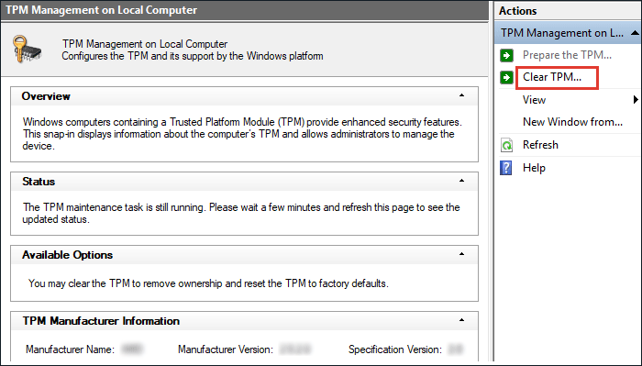Click the Help action label
The image size is (642, 366).
tap(534, 168)
